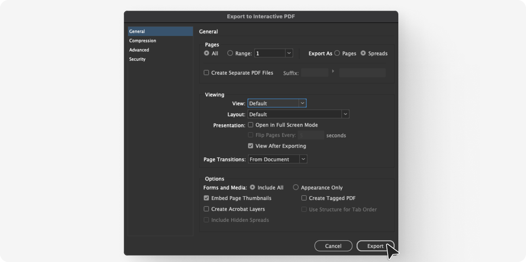526x262 pixels.
Task: Enable Create Tagged PDF checkbox
Action: tap(304, 198)
